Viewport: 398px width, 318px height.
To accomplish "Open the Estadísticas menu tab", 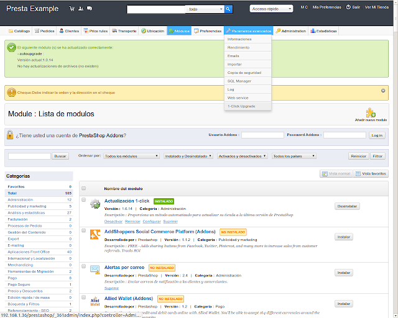I will pos(323,31).
